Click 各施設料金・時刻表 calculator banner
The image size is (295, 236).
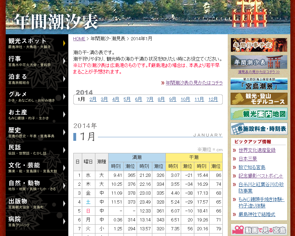tap(259, 128)
